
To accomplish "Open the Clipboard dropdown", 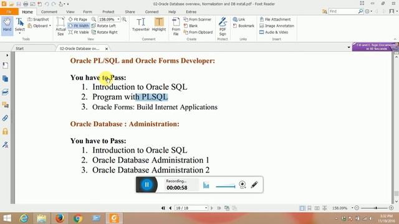I will (39, 26).
